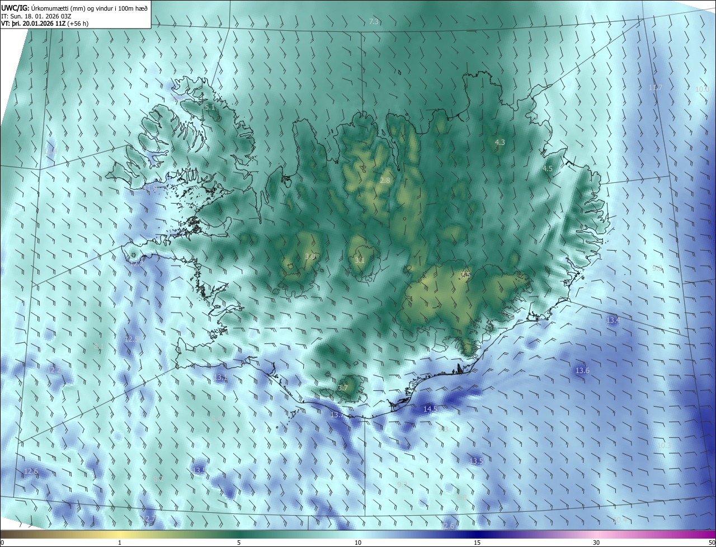Click the 0 tick on the colour scale
716x547 pixels.
2,543
